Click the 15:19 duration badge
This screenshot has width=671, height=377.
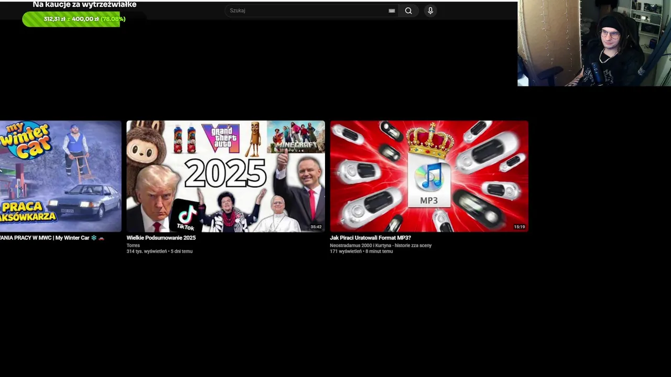click(519, 227)
